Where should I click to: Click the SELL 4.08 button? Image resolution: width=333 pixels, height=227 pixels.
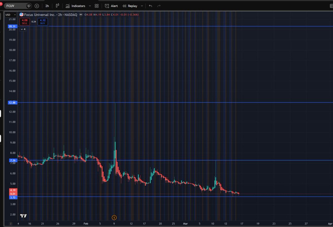click(x=24, y=21)
